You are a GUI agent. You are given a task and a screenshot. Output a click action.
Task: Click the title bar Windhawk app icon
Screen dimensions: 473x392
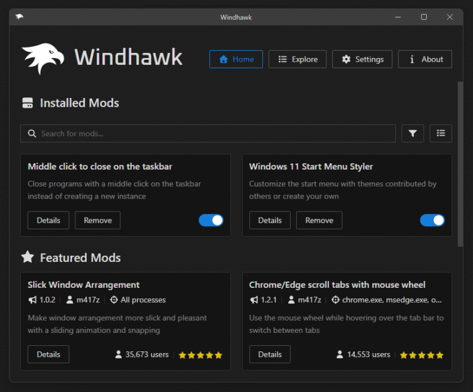[x=19, y=17]
